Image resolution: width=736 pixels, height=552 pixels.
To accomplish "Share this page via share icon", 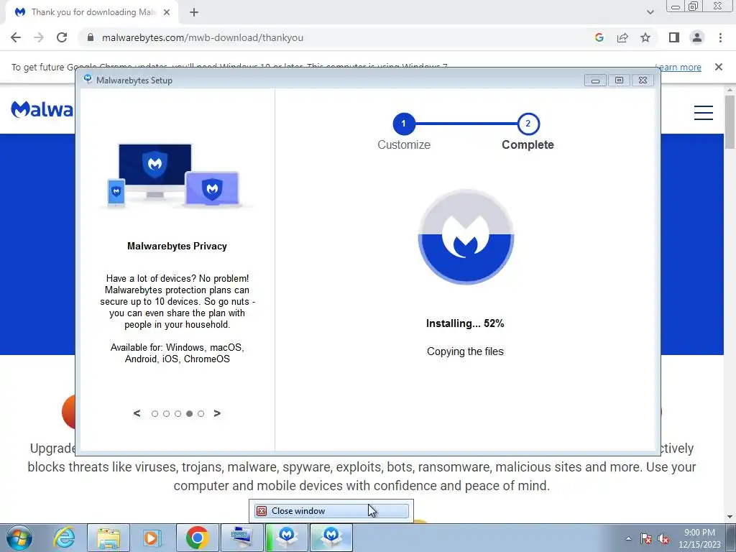I will (x=622, y=37).
